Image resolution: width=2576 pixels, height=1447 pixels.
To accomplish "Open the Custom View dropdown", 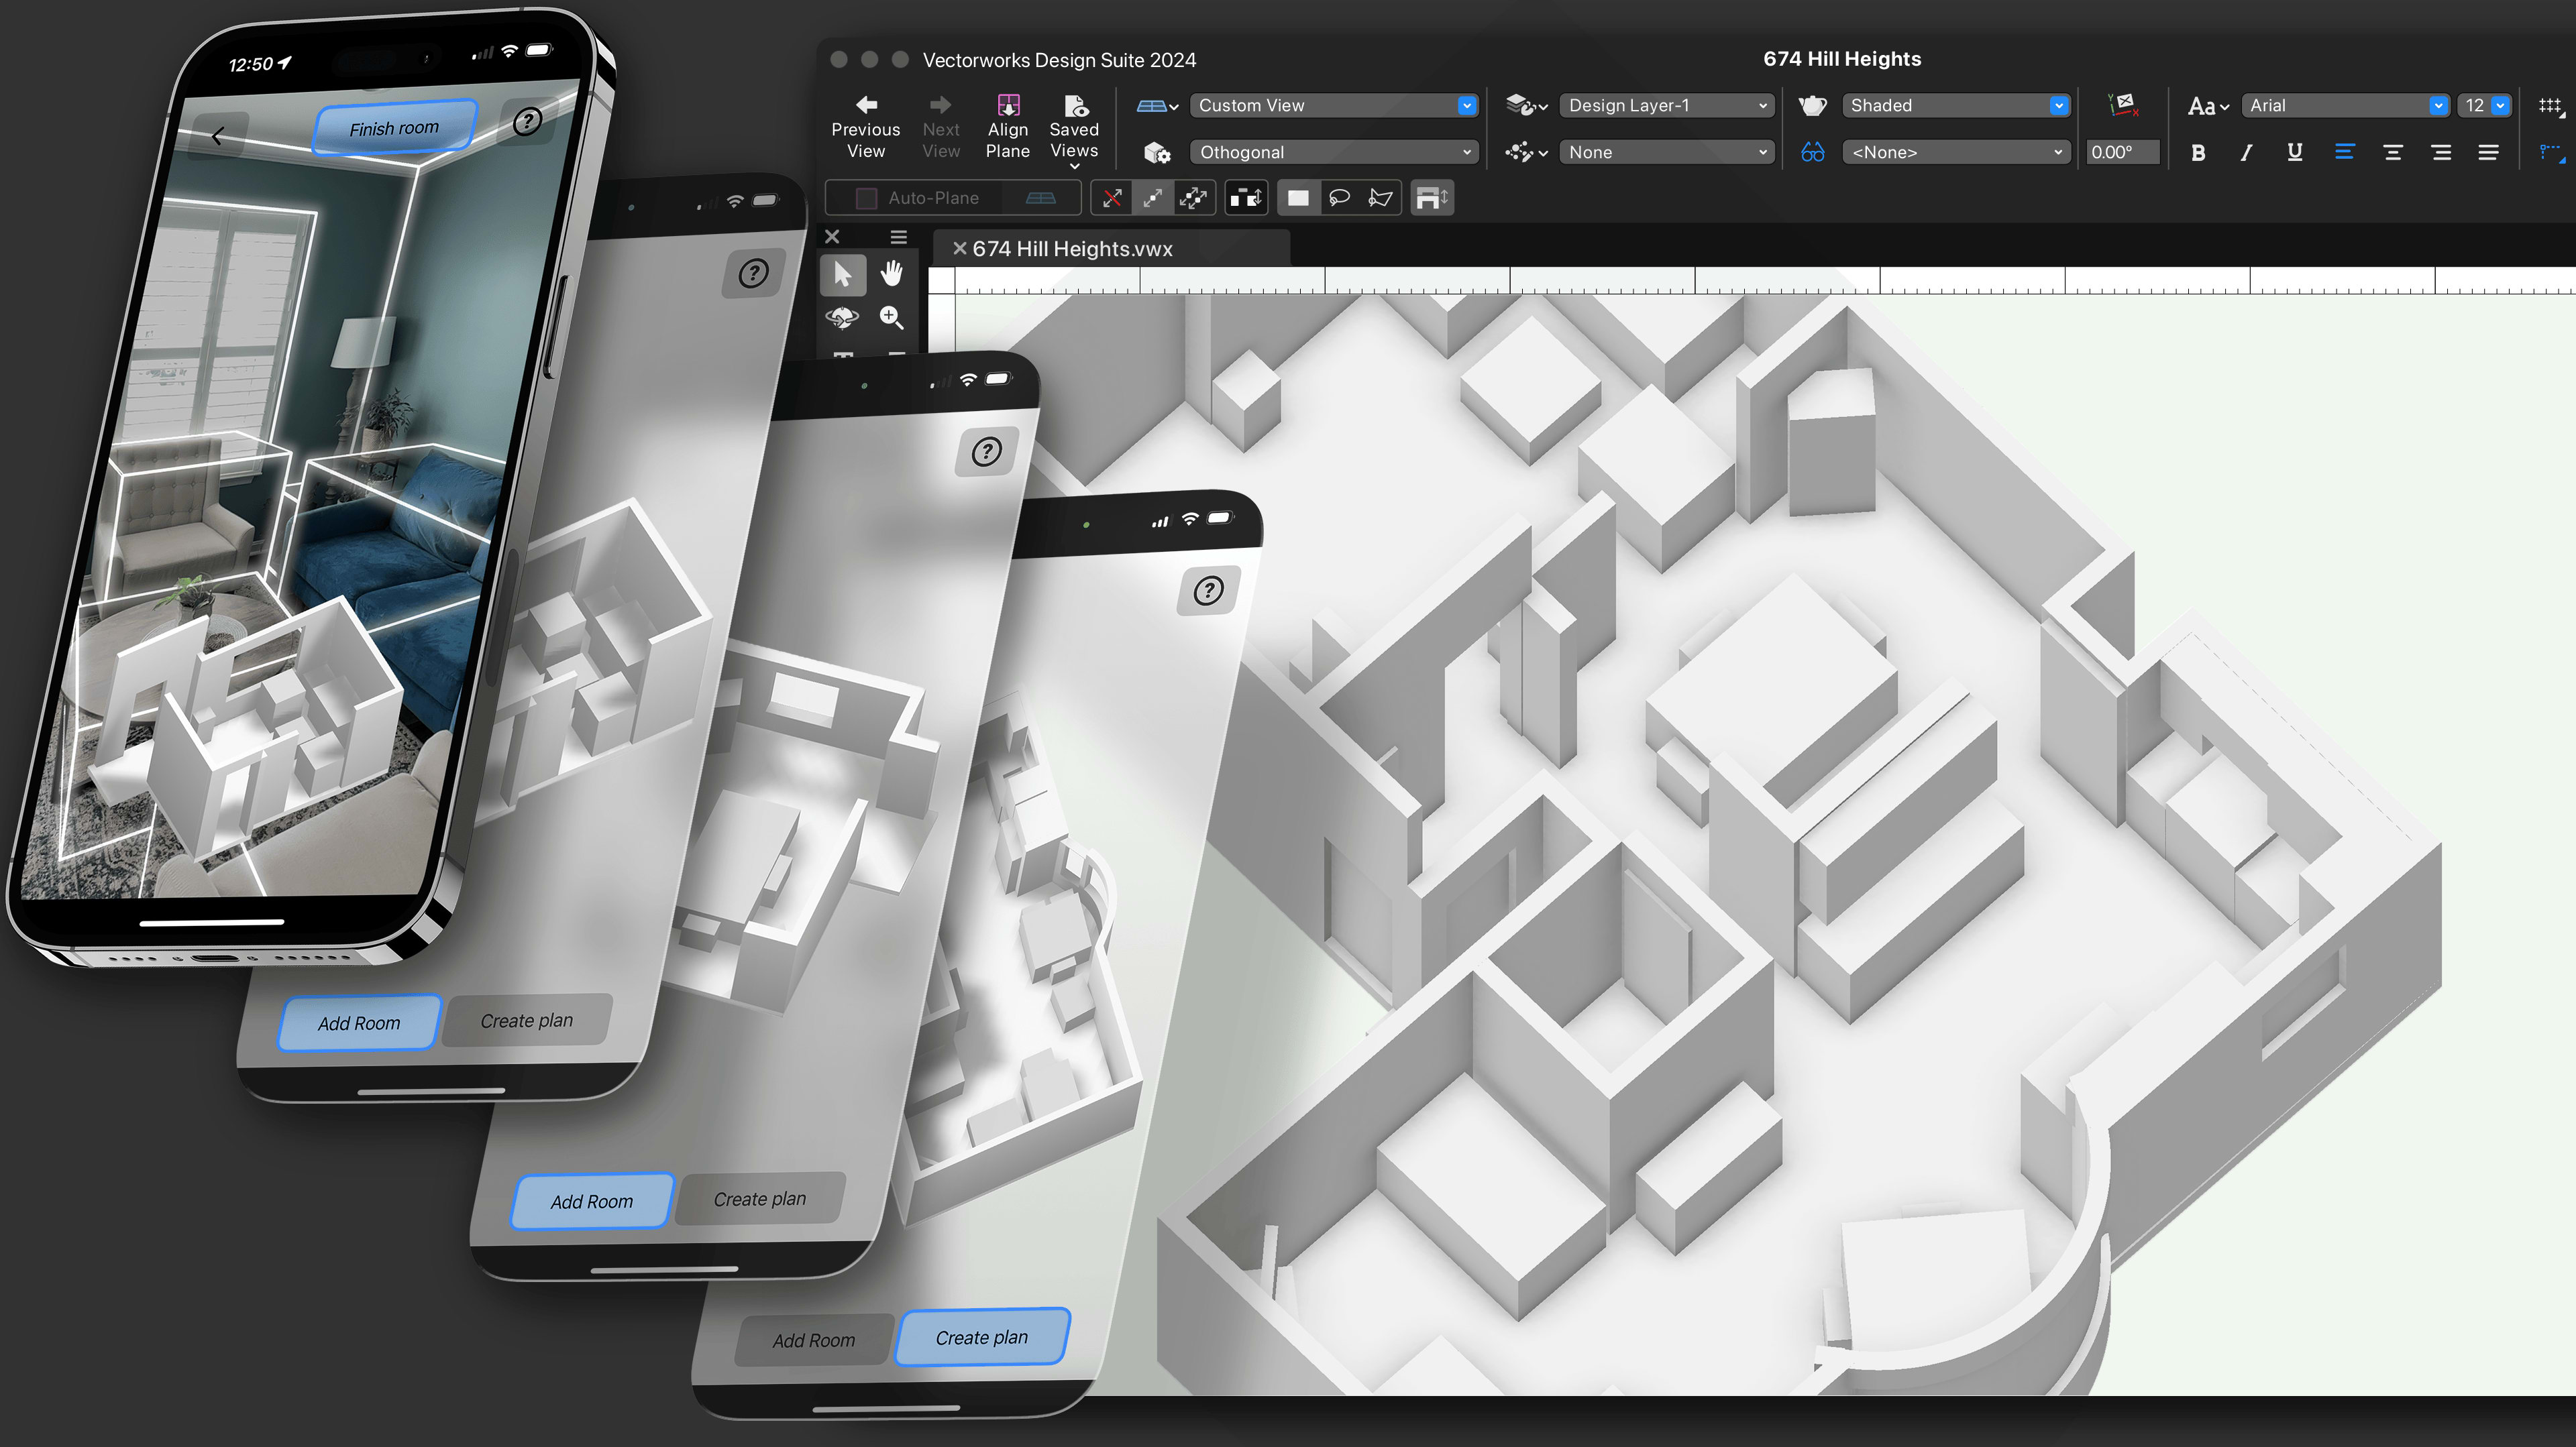I will click(1334, 105).
